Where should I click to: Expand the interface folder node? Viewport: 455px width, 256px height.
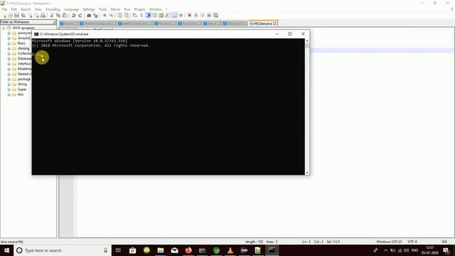click(9, 64)
